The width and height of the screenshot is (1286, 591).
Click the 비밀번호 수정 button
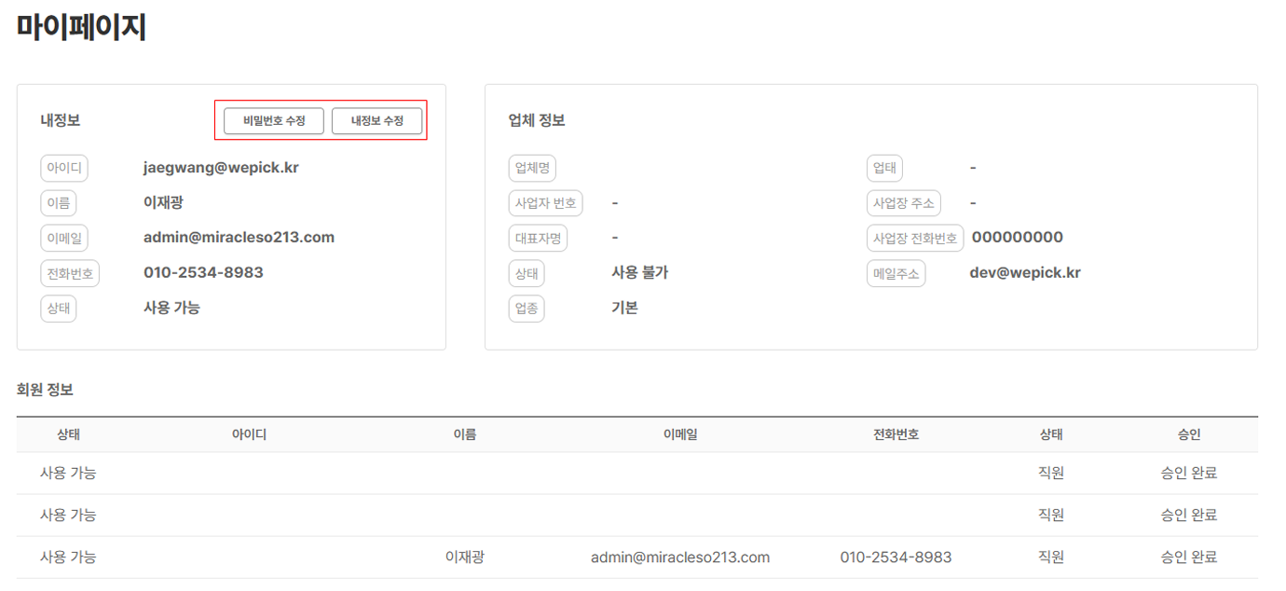272,120
